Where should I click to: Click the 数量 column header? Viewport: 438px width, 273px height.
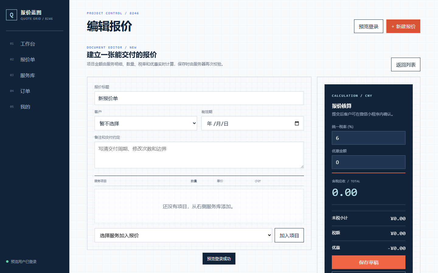194,181
